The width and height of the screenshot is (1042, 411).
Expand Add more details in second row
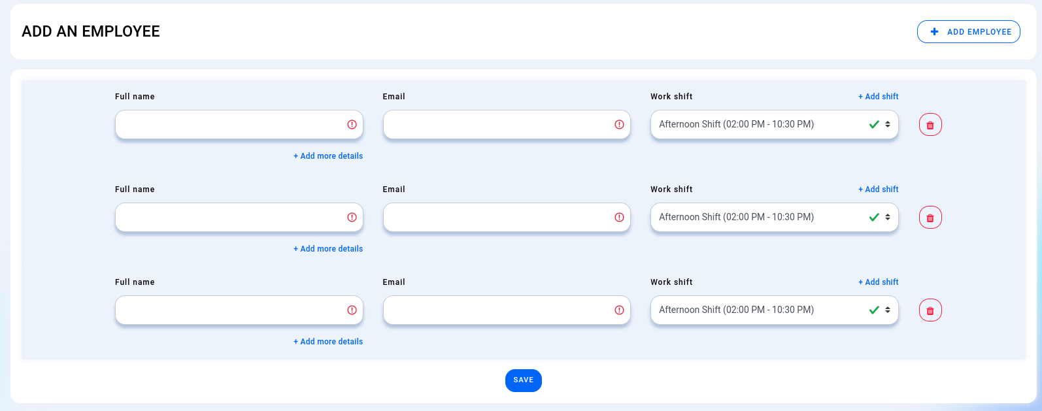click(x=328, y=249)
